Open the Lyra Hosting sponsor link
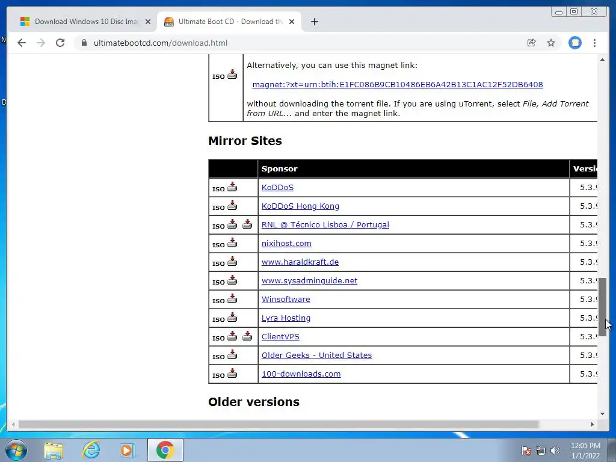The image size is (616, 462). click(286, 318)
